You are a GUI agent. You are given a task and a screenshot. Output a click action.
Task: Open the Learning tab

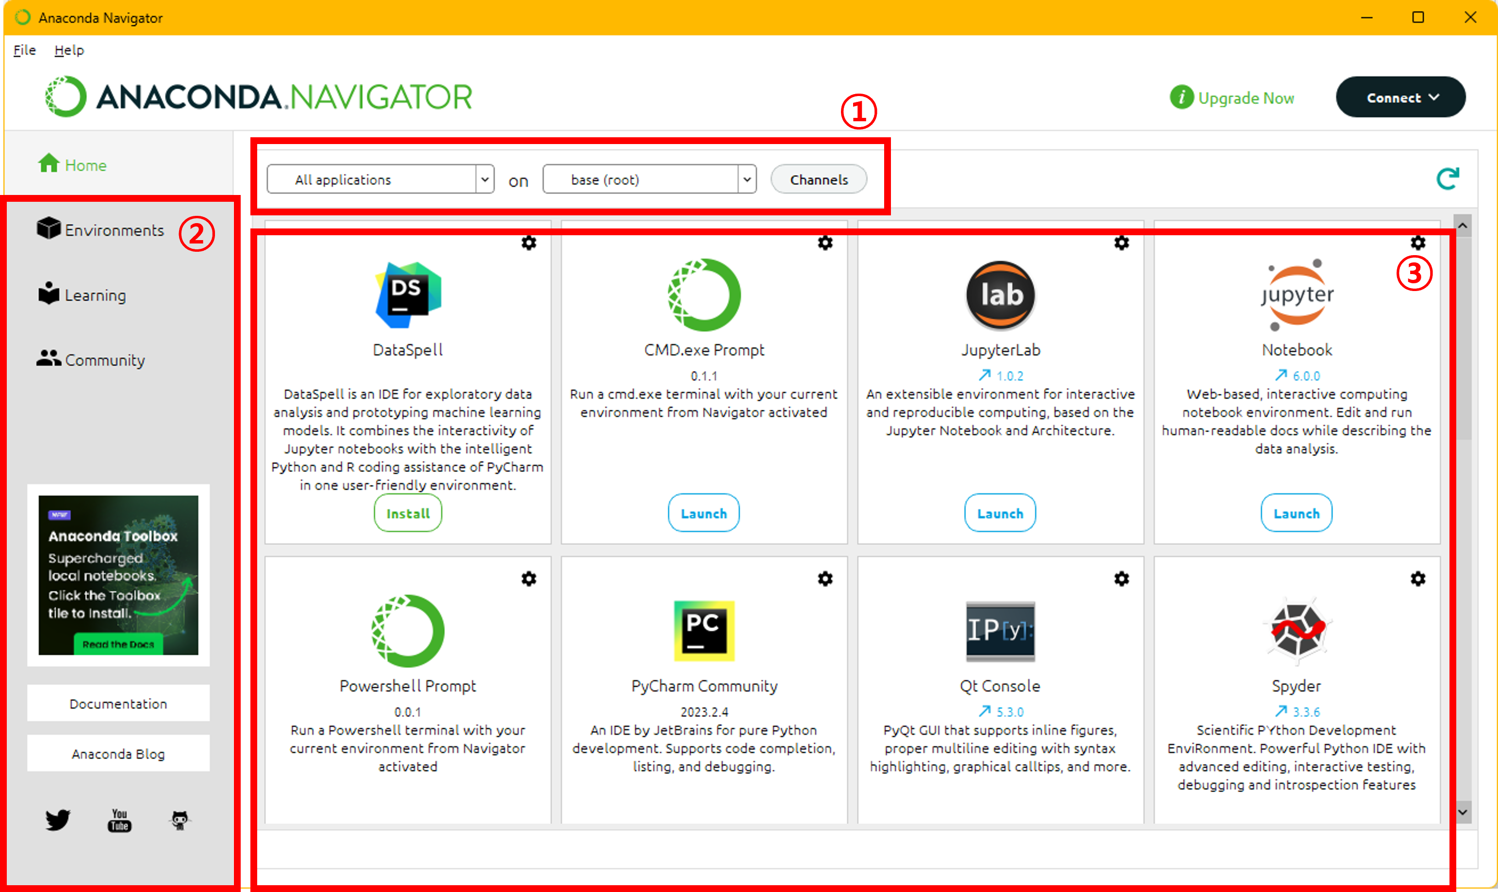[x=82, y=294]
